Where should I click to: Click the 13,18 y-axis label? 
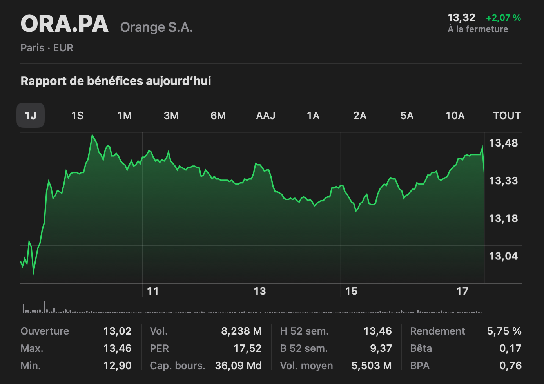click(504, 218)
